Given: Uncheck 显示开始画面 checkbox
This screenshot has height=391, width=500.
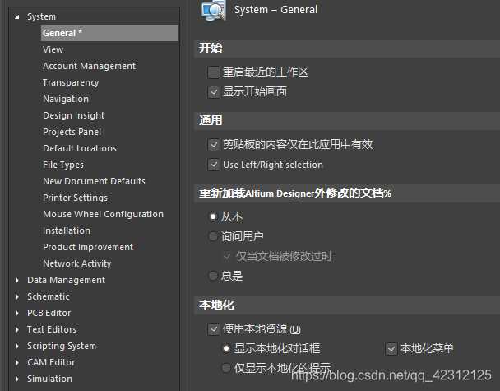Looking at the screenshot, I should tap(213, 92).
